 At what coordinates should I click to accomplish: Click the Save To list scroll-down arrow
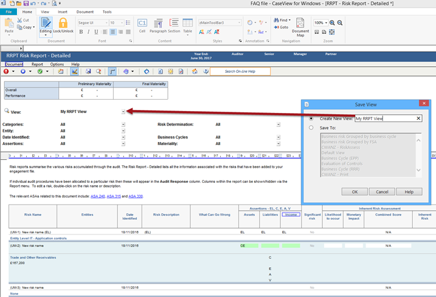coord(418,170)
